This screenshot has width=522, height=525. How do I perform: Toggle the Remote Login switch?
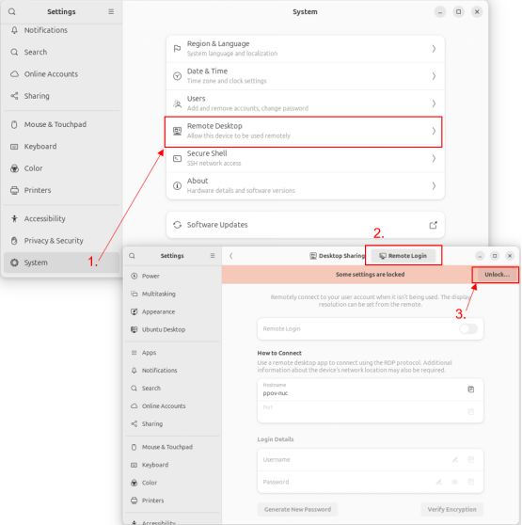468,329
